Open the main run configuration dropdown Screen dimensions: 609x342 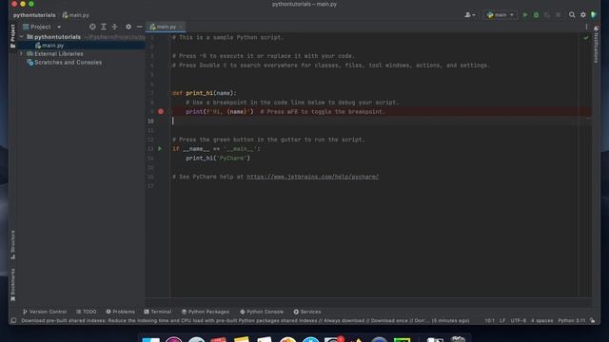click(x=501, y=15)
